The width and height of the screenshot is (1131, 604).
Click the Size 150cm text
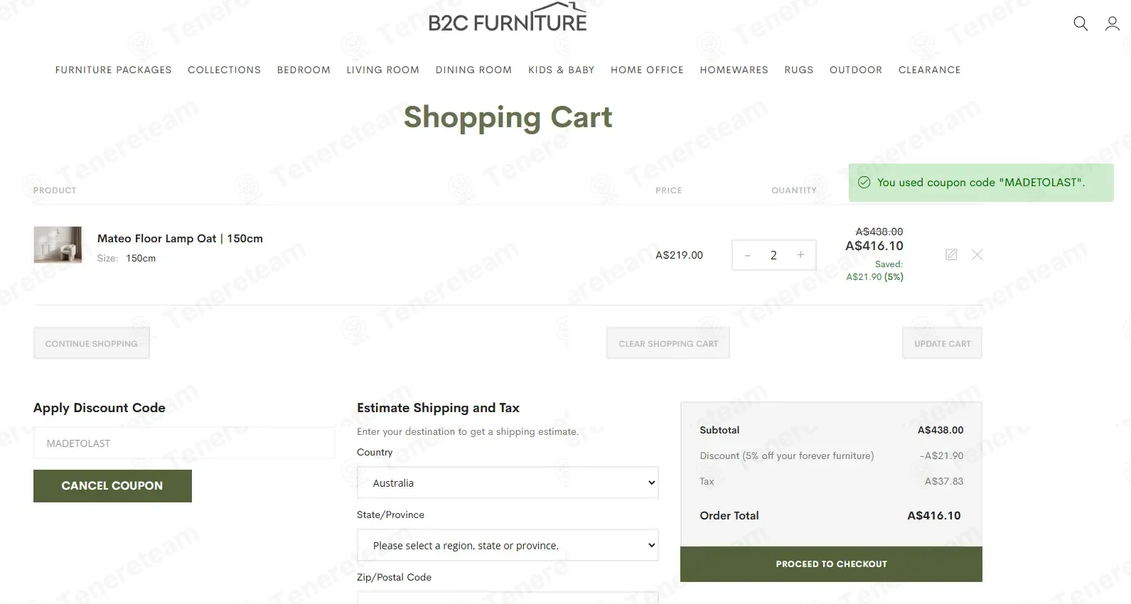(x=127, y=258)
